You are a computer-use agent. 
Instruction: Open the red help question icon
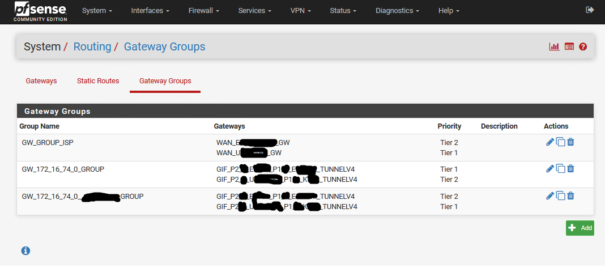[582, 46]
